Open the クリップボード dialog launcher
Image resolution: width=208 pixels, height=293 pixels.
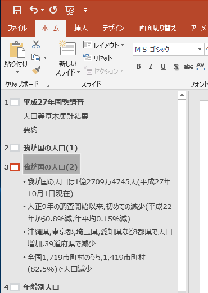[47, 85]
